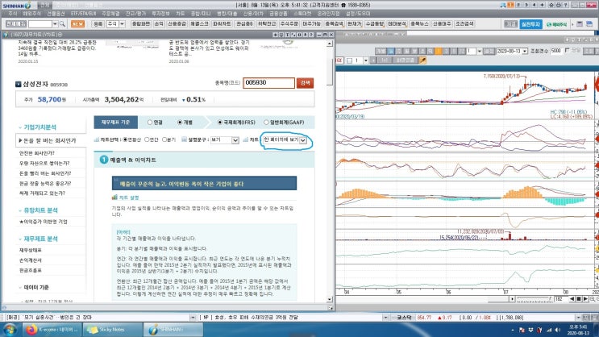This screenshot has width=599, height=337.
Task: Toggle the checkbox beside the 1 dropdown on chart
Action: 350,60
